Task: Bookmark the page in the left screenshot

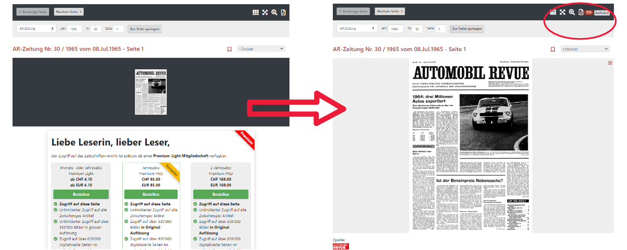Action: point(229,49)
